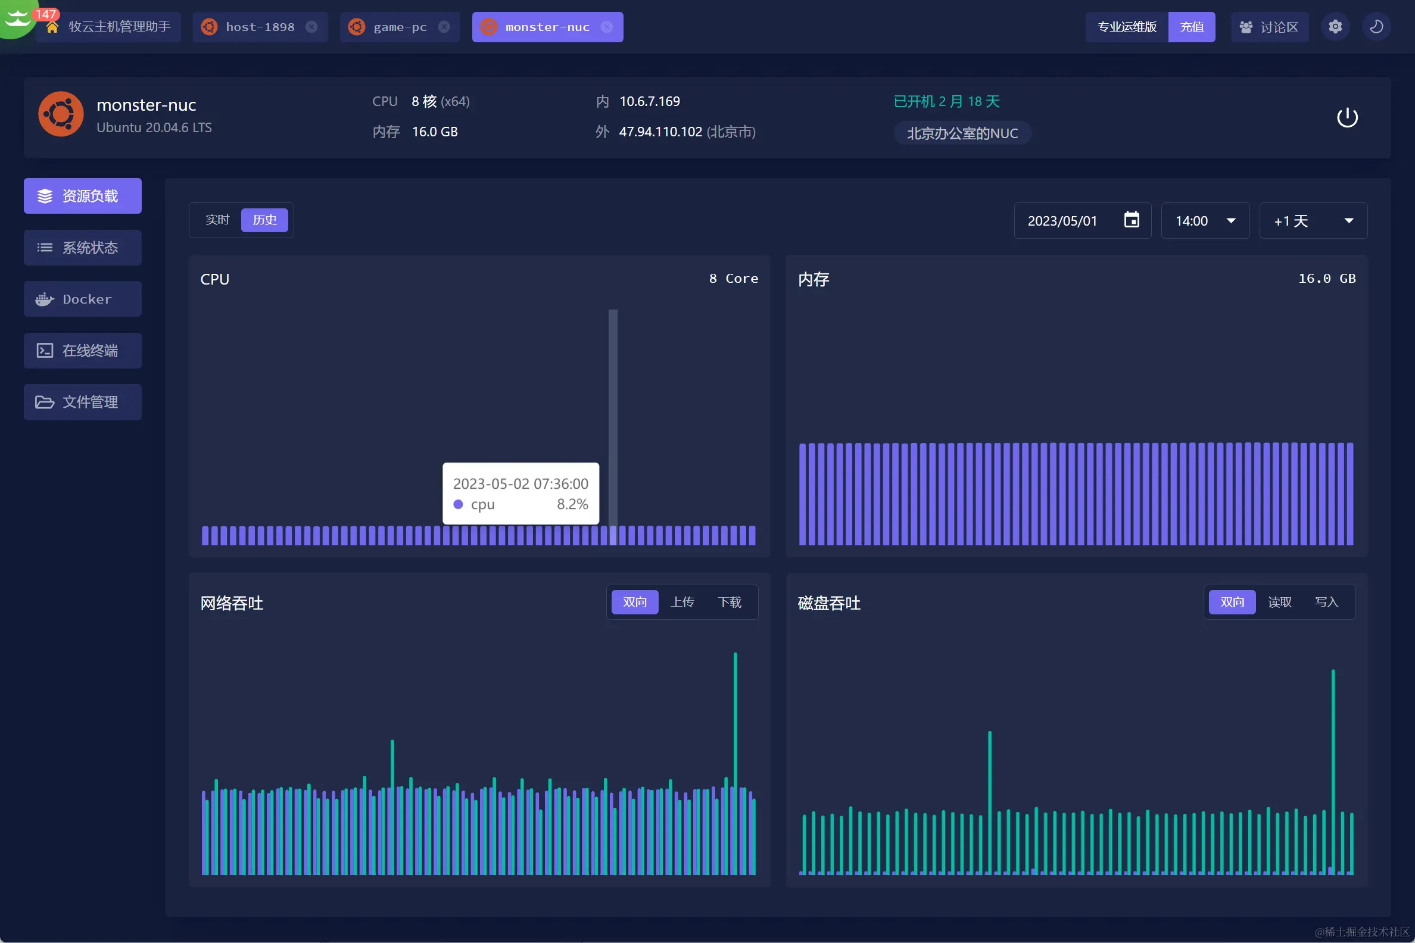Toggle dark mode moon icon

pyautogui.click(x=1376, y=27)
